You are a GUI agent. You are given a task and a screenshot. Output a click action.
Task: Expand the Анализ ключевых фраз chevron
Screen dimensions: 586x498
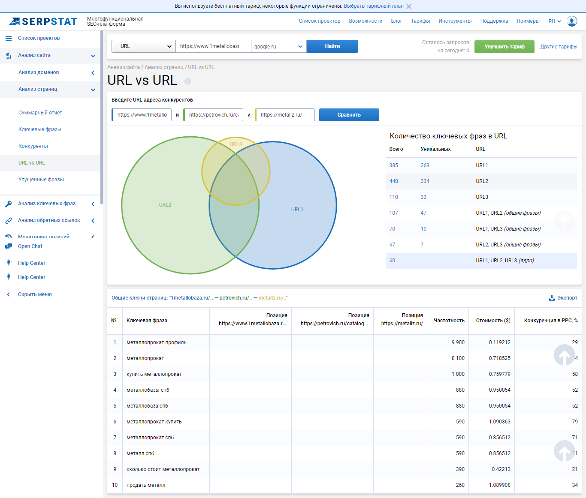point(93,204)
